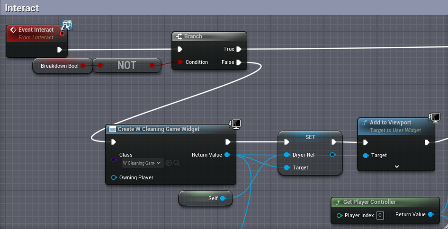Viewport: 448px width, 229px height.
Task: Click the red delegate pin on Event Interact
Action: (x=63, y=34)
